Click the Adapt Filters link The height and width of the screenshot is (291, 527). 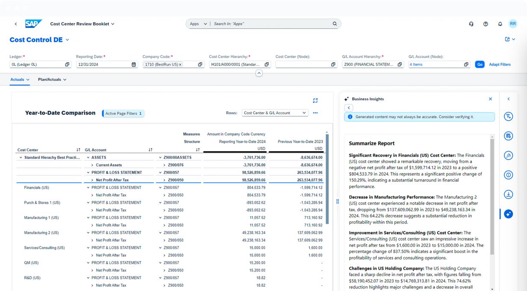tap(500, 65)
